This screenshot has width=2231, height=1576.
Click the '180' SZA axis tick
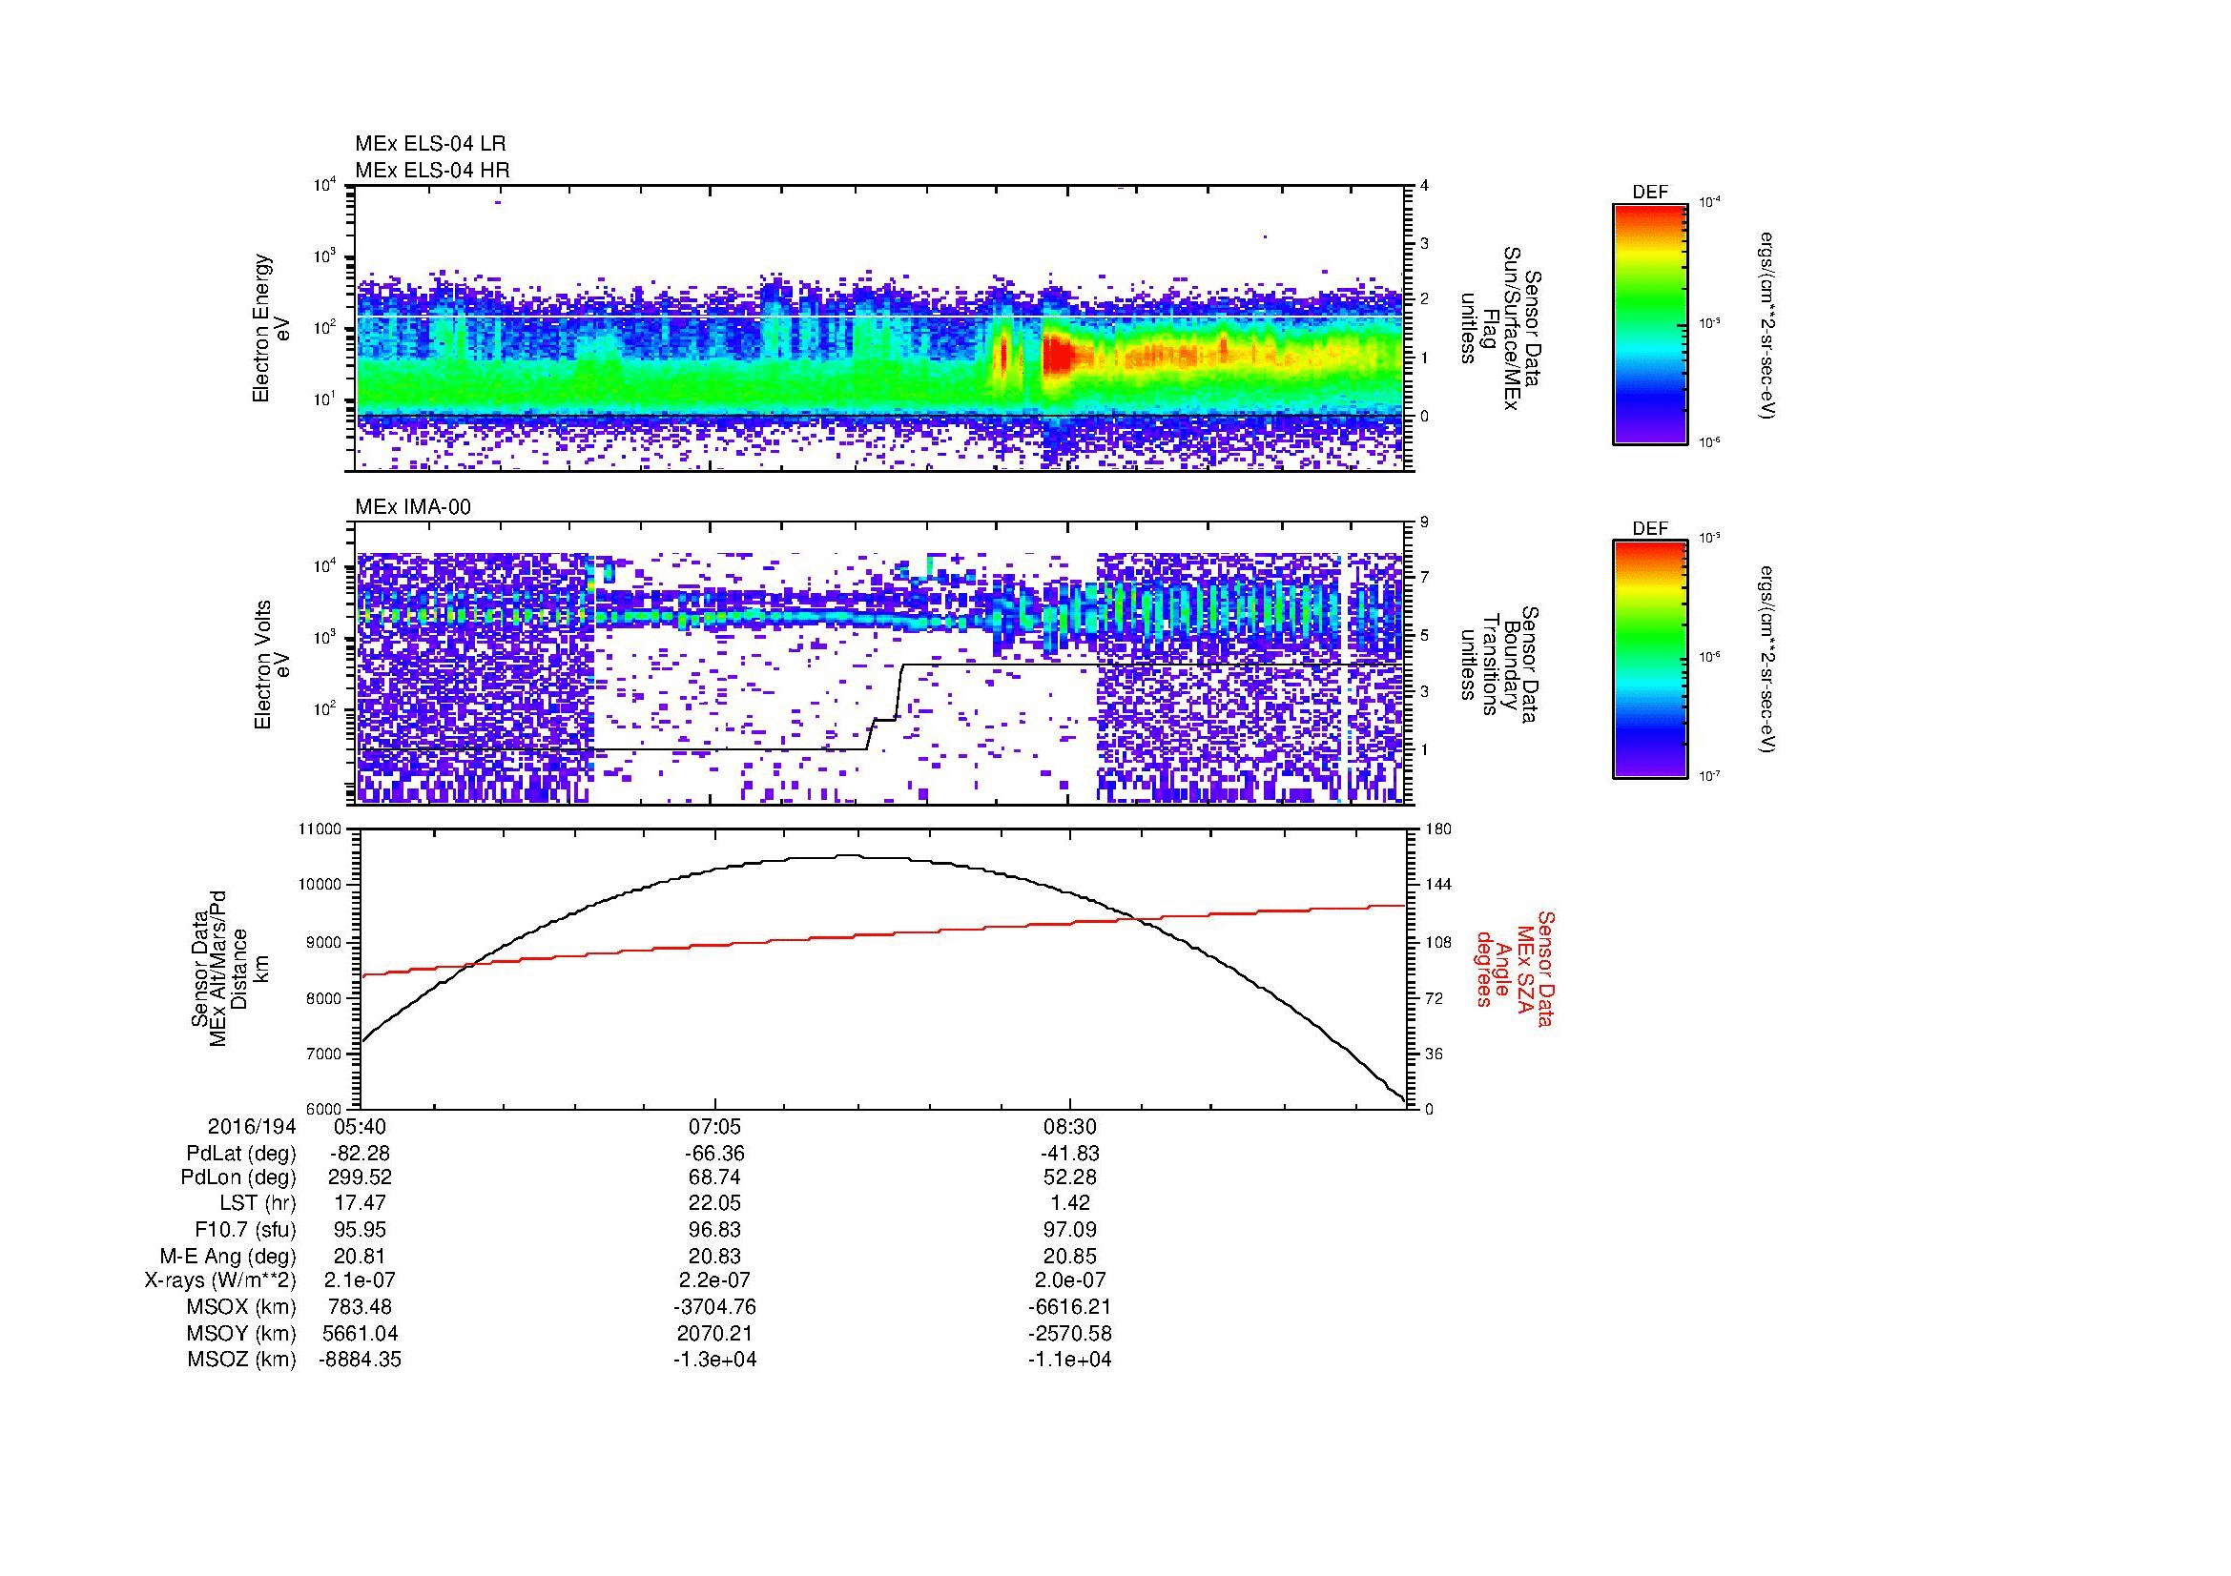pos(1439,829)
